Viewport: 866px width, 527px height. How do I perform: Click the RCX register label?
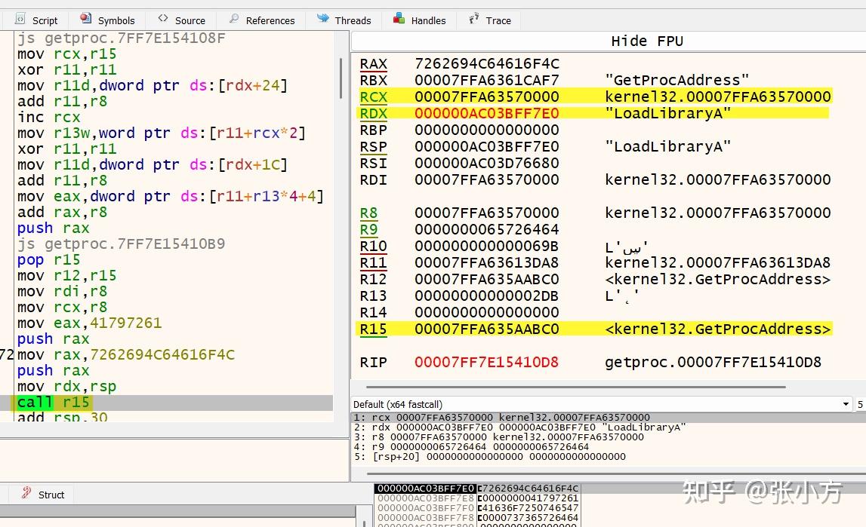[x=373, y=97]
